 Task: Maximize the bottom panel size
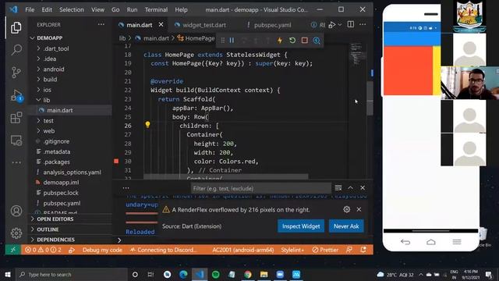(x=350, y=188)
